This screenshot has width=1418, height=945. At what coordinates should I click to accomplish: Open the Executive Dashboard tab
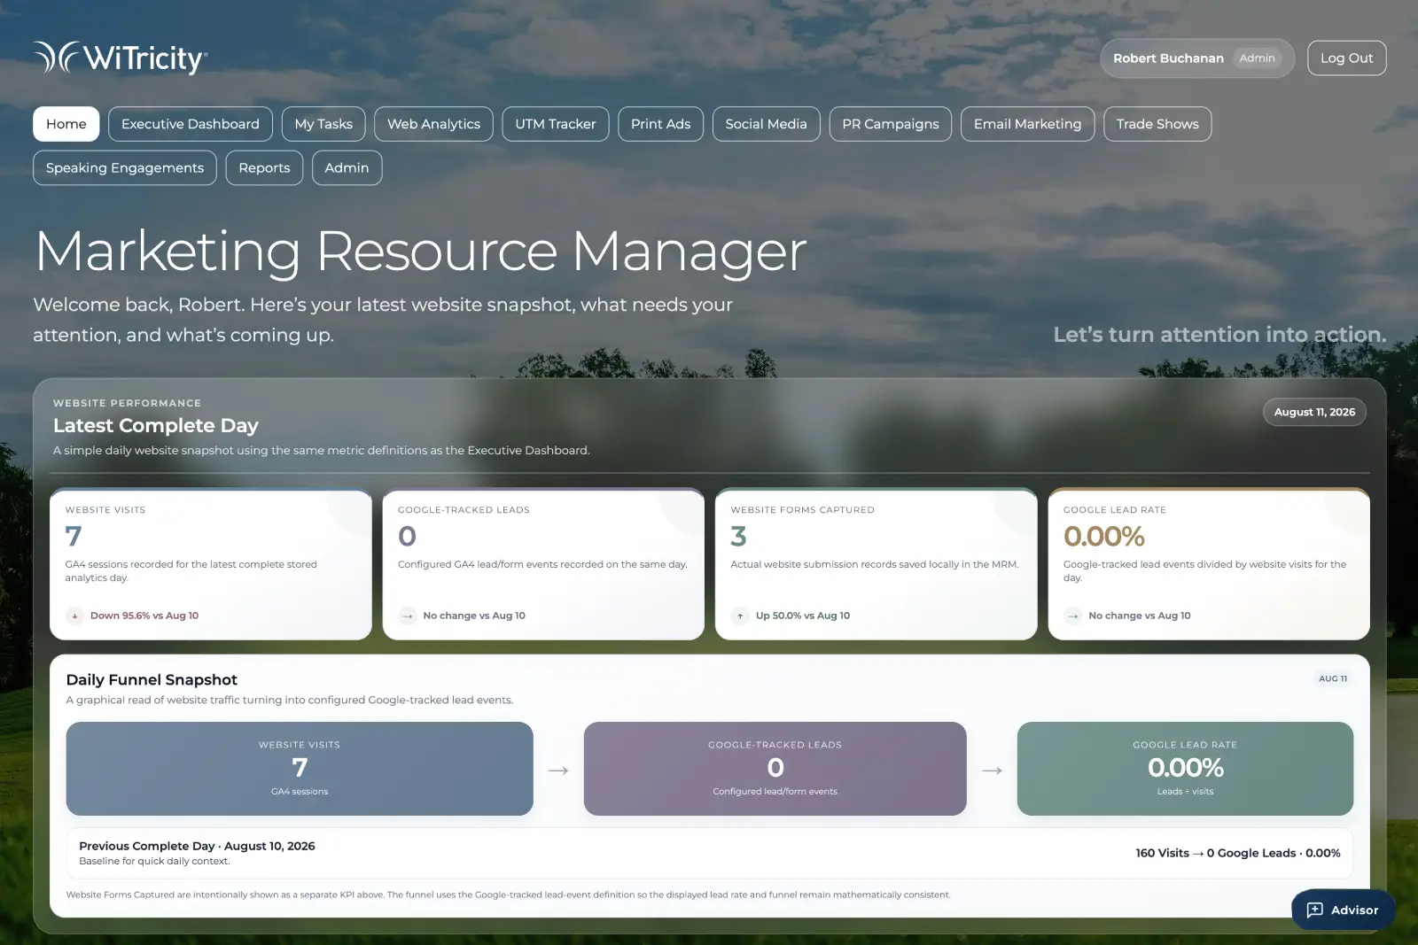coord(191,124)
